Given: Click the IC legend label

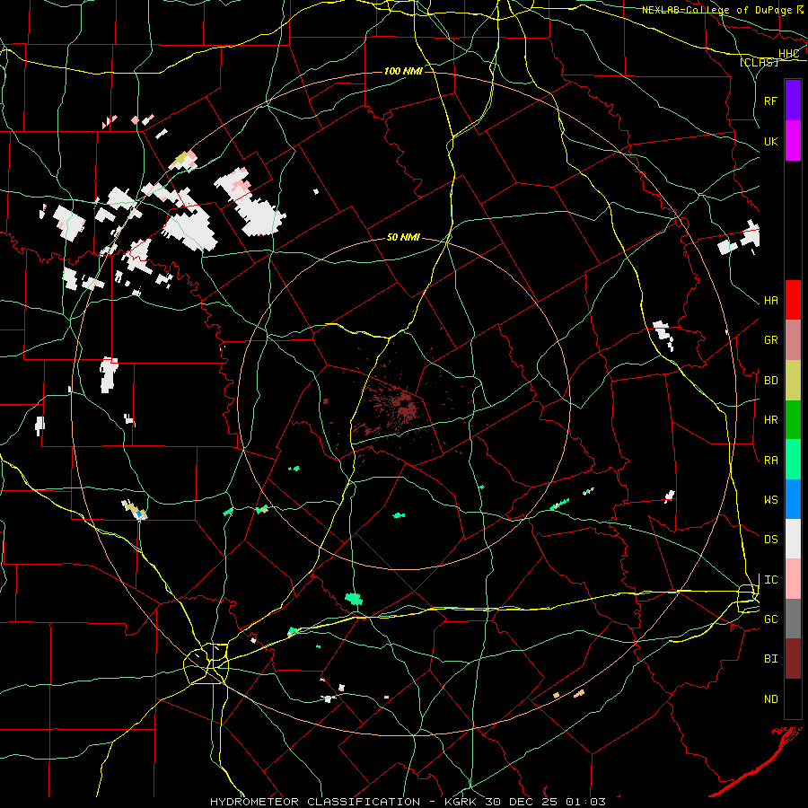Looking at the screenshot, I should (770, 580).
